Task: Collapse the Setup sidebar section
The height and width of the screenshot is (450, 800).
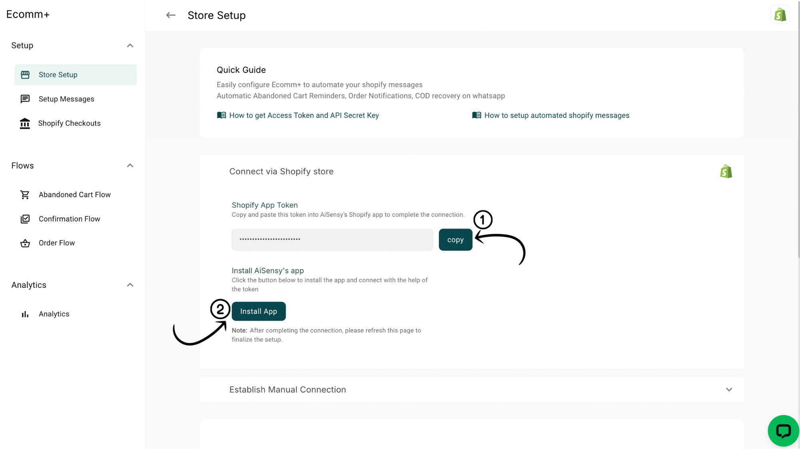Action: (130, 46)
